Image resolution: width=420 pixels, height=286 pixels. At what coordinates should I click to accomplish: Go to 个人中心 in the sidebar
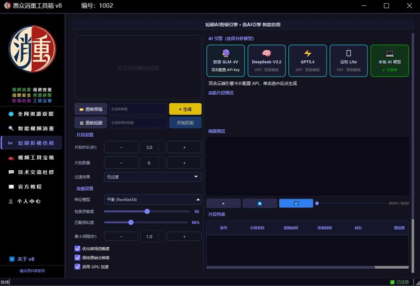pyautogui.click(x=31, y=201)
